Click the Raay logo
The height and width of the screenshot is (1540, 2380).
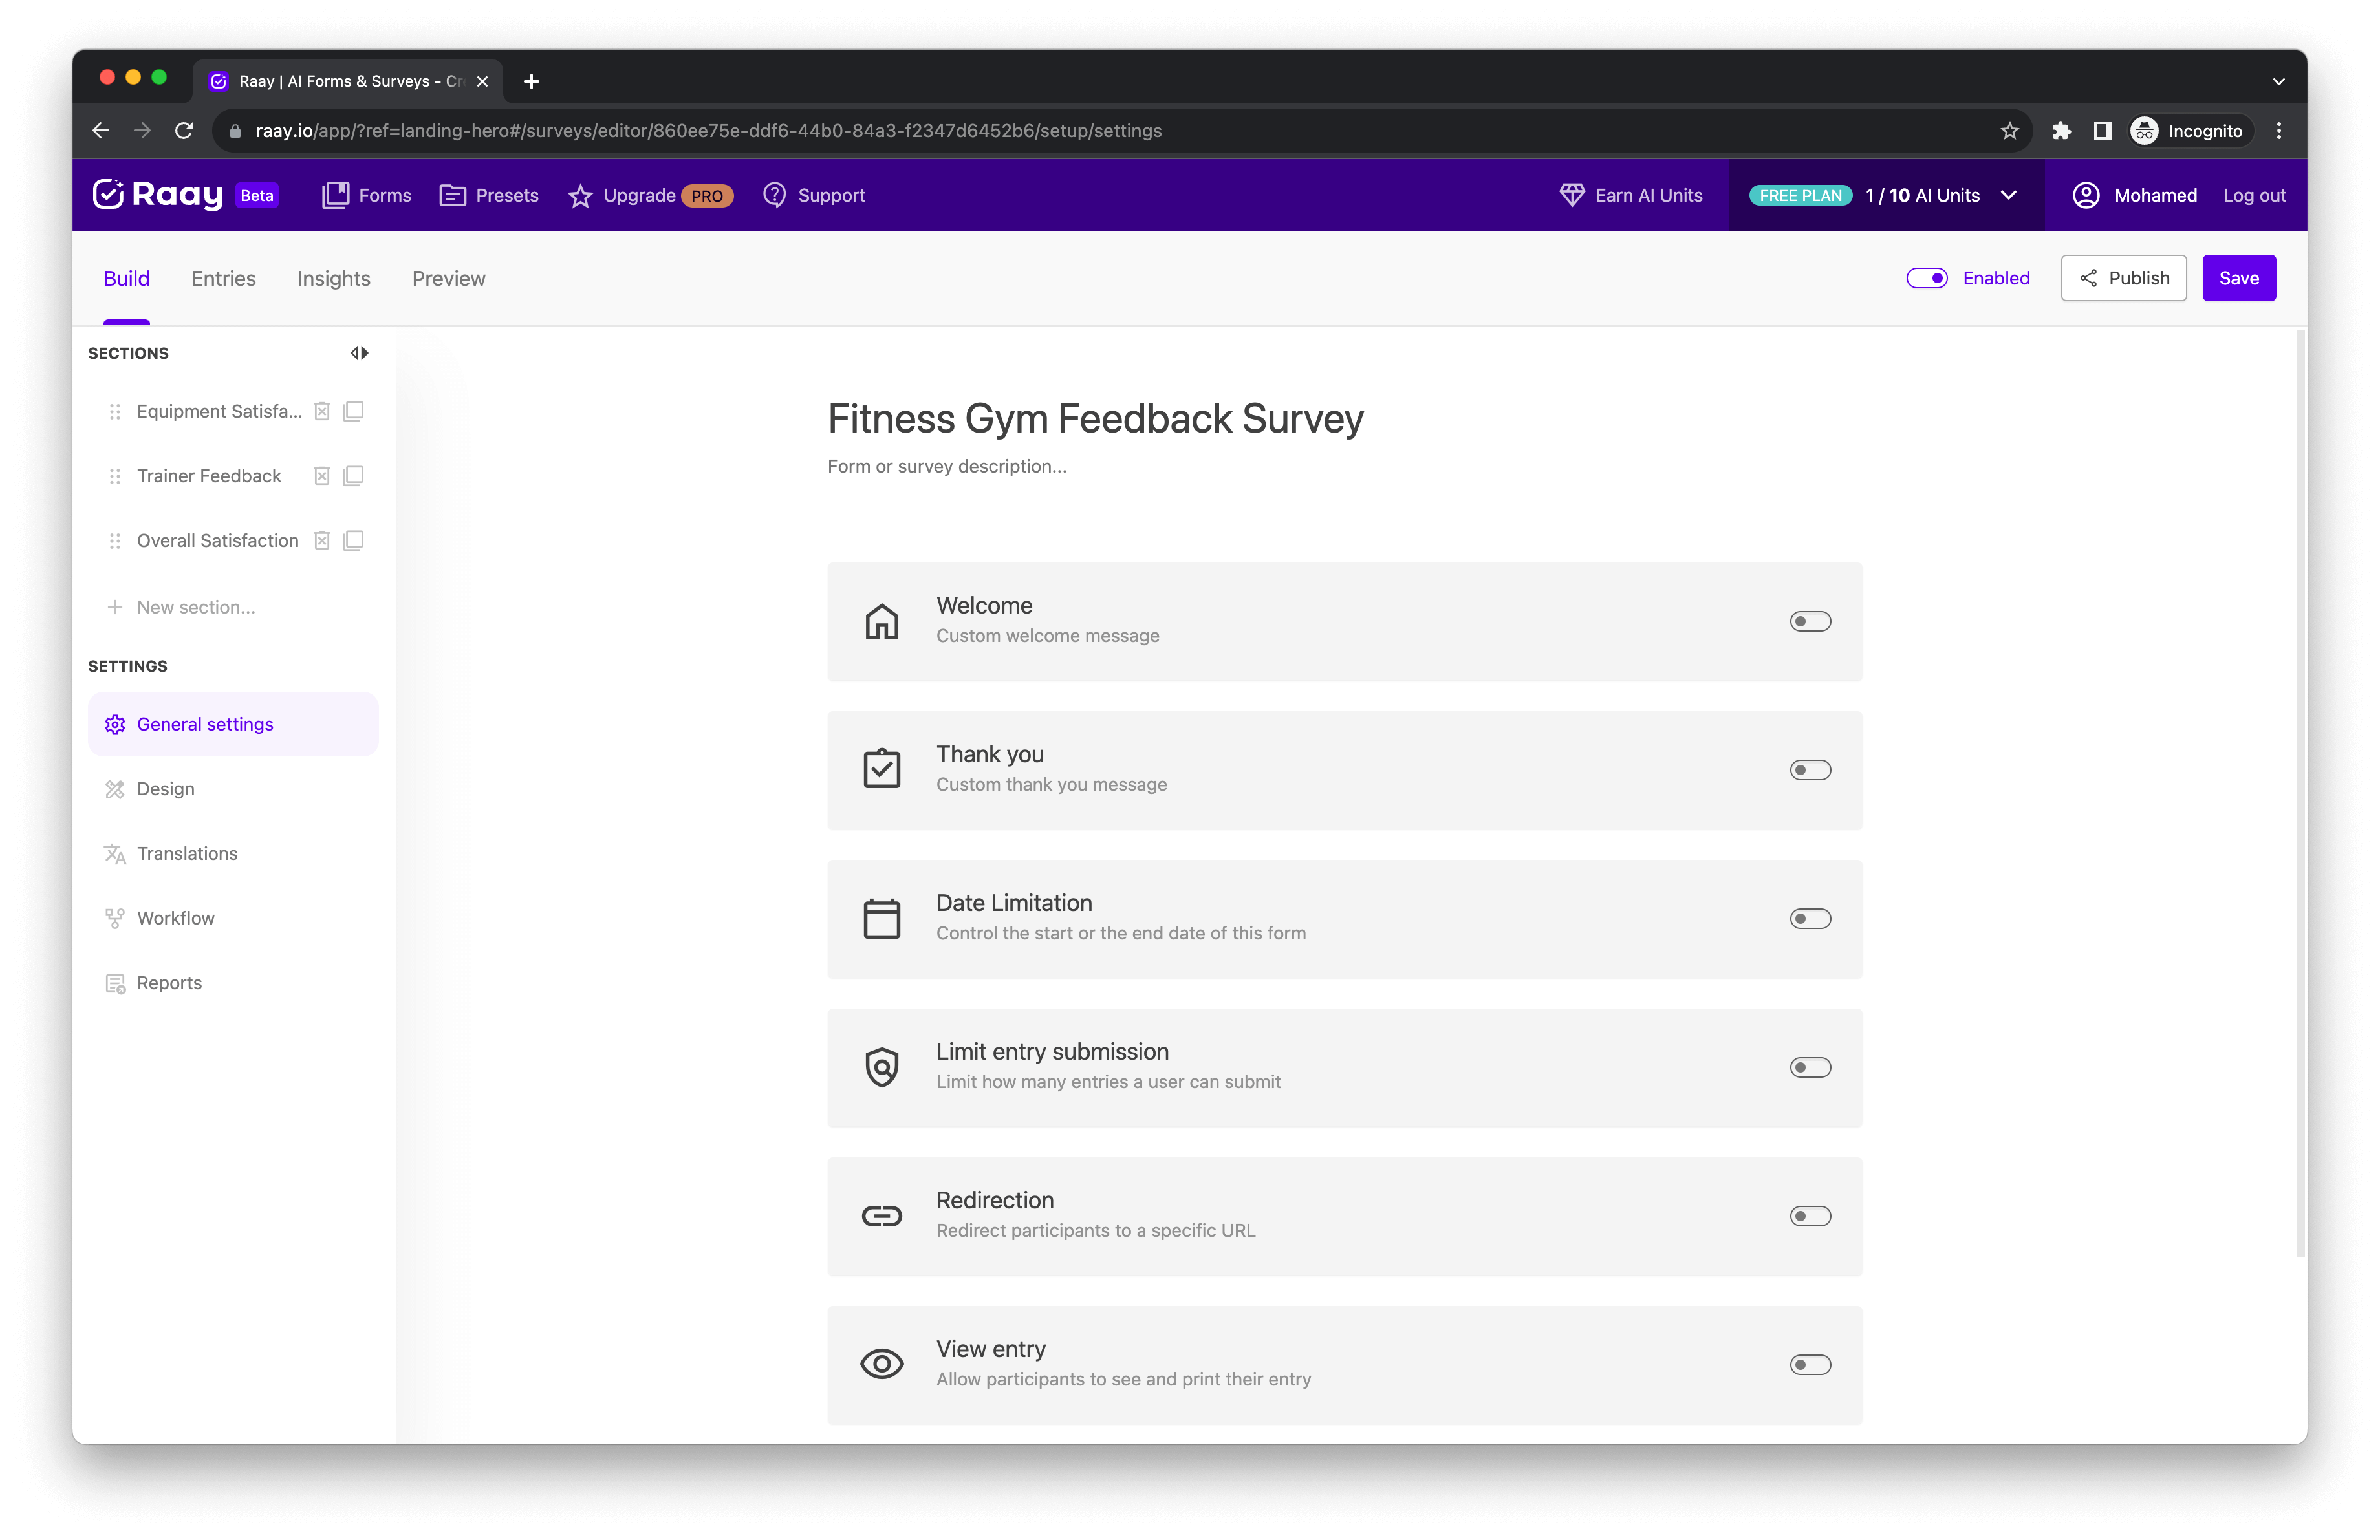pyautogui.click(x=158, y=195)
